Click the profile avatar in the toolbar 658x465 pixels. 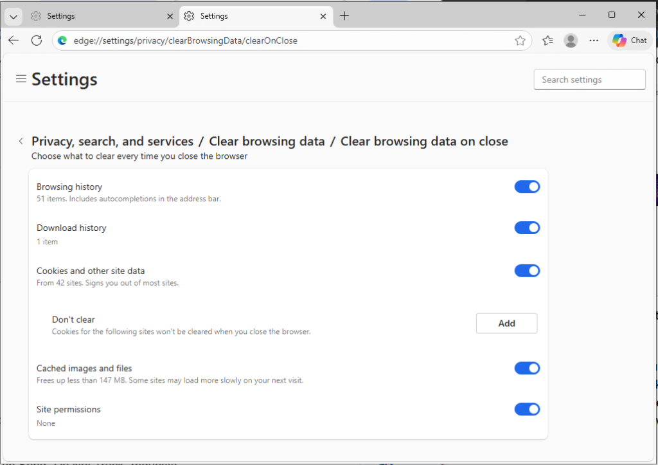click(571, 40)
